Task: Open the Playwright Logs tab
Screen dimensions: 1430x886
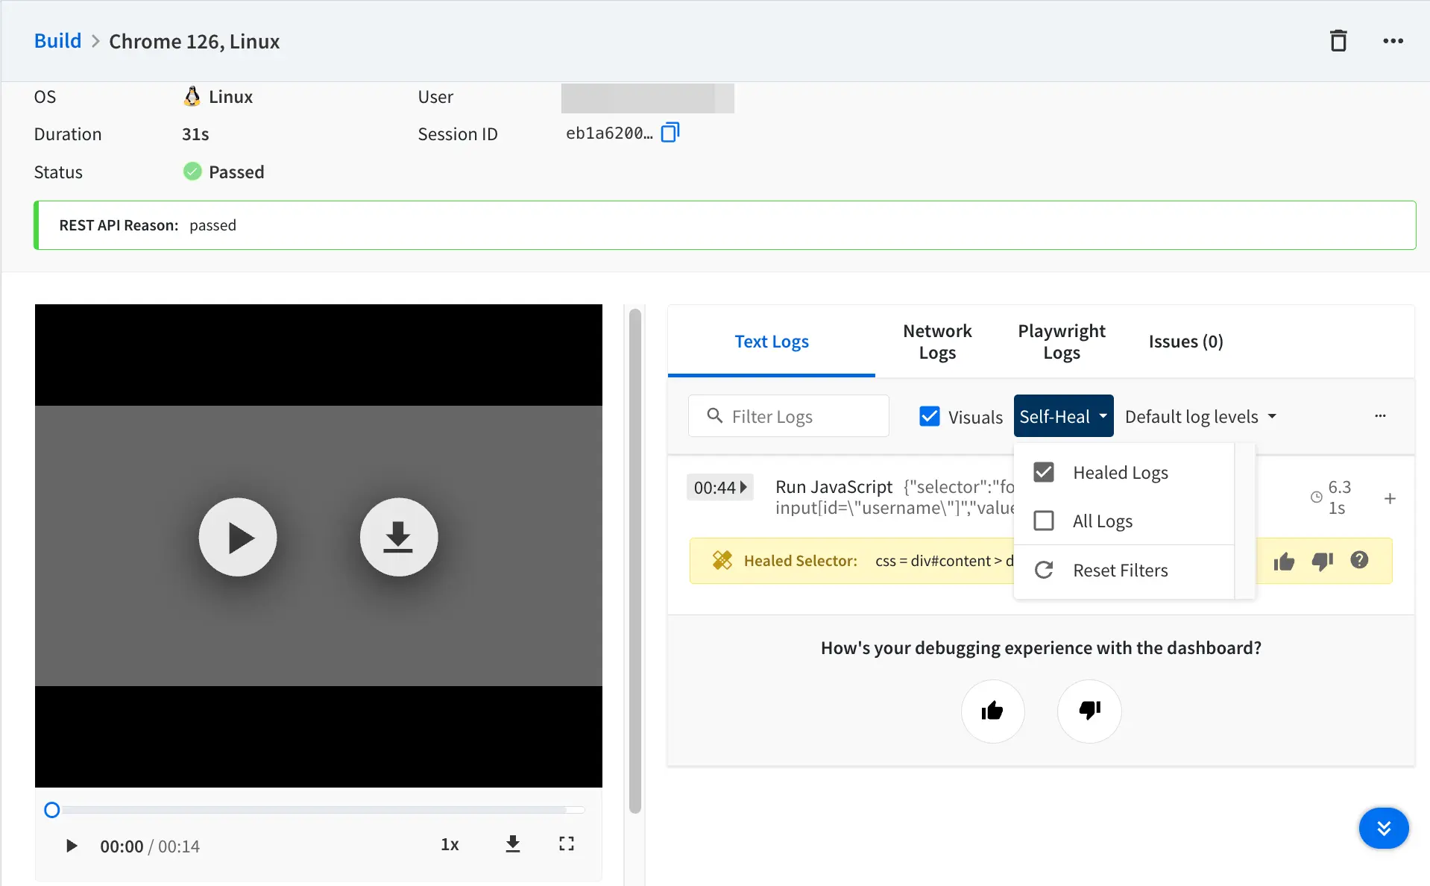Action: 1062,342
